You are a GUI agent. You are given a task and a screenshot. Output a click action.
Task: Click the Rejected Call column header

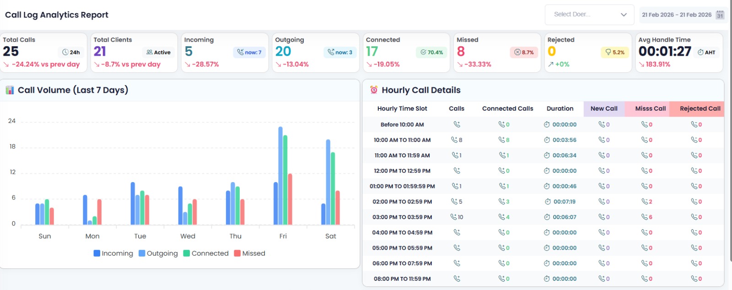(x=700, y=109)
